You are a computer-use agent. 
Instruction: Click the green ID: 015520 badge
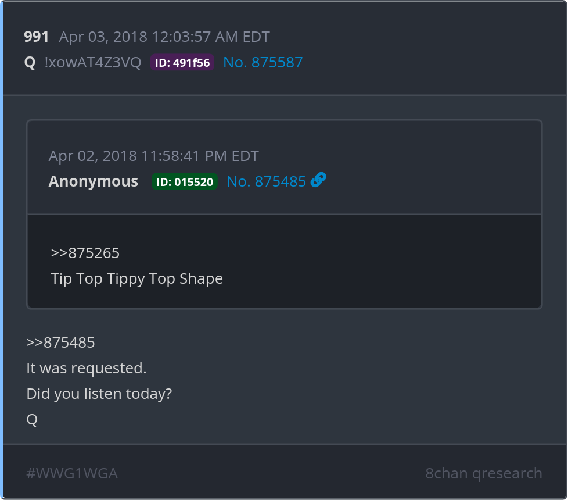click(185, 181)
